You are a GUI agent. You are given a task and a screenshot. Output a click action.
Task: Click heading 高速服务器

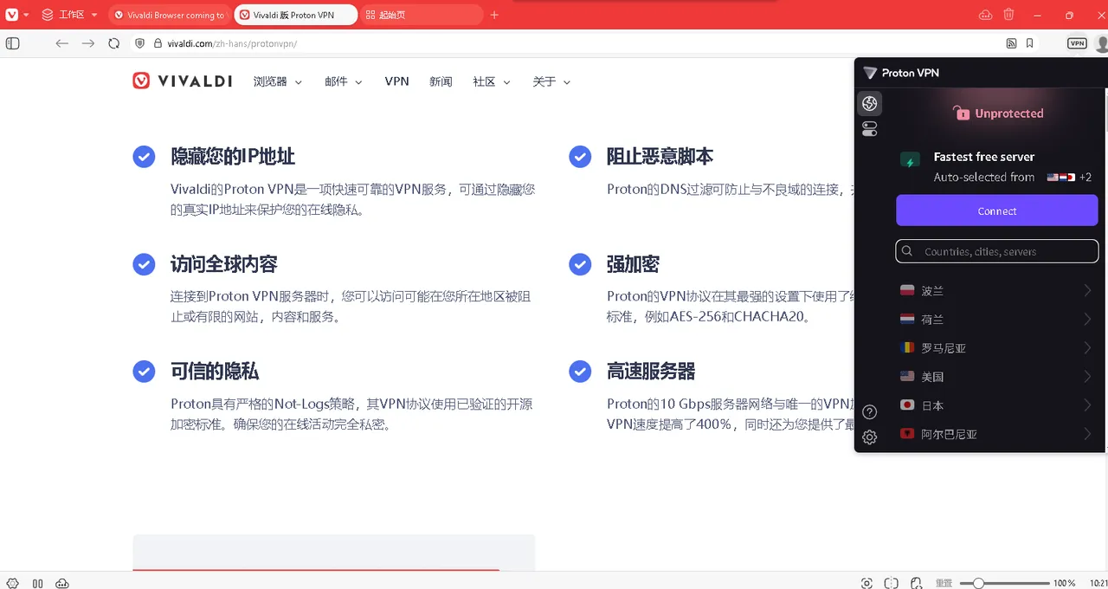click(651, 372)
